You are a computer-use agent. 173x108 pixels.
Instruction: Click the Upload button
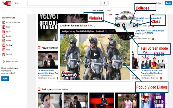(x=159, y=3)
